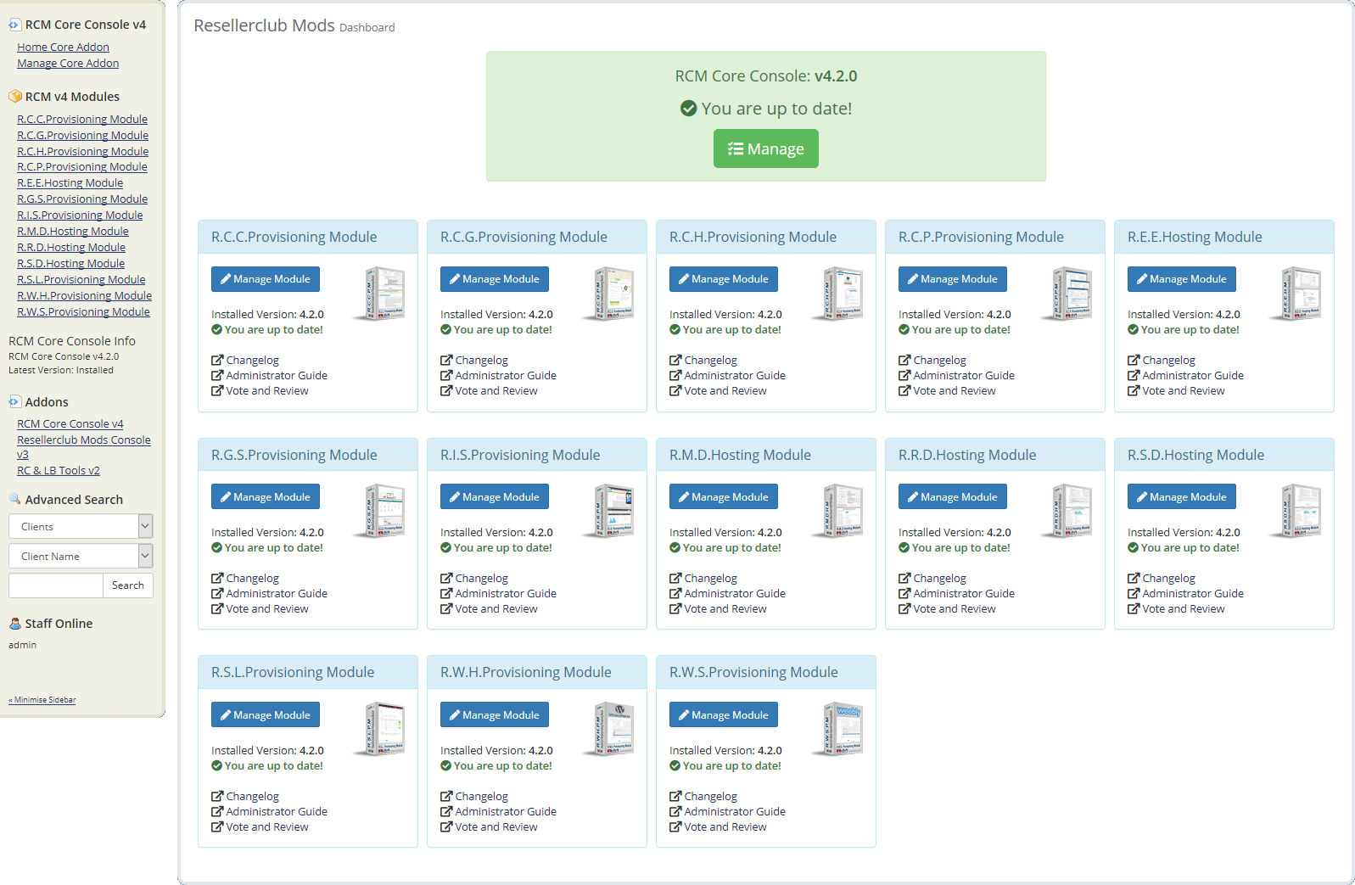Click Manage Module for R.W.H.Provisioning Module
Viewport: 1355px width, 885px height.
coord(495,714)
